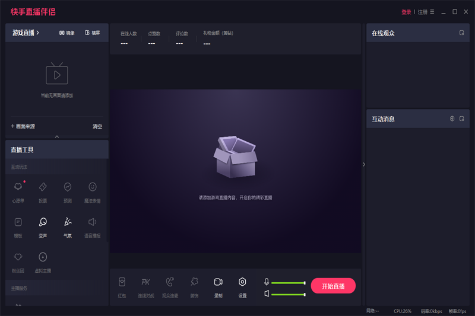Switch to 横屏 landscape orientation
This screenshot has width=475, height=316.
(92, 33)
